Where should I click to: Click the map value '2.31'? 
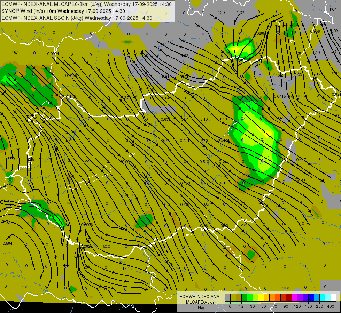(244, 225)
